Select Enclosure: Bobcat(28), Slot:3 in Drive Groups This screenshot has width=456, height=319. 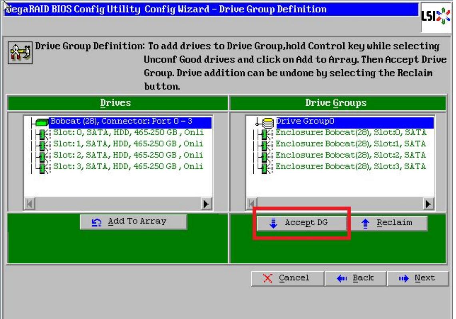click(351, 167)
